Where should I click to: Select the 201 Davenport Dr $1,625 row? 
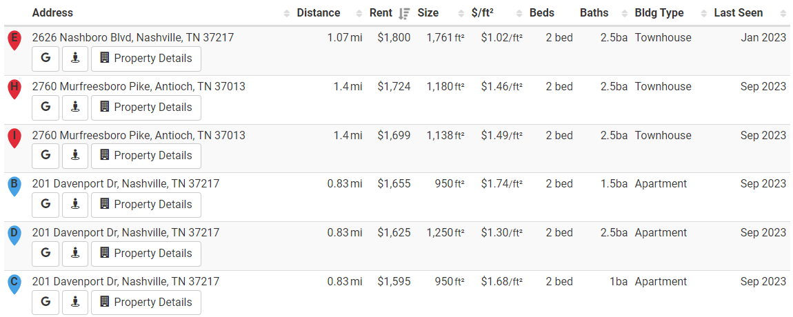click(396, 246)
